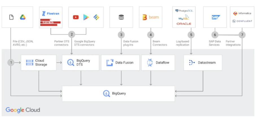Click the Google Play icon
Viewport: 256px width, 119px height.
86,17
